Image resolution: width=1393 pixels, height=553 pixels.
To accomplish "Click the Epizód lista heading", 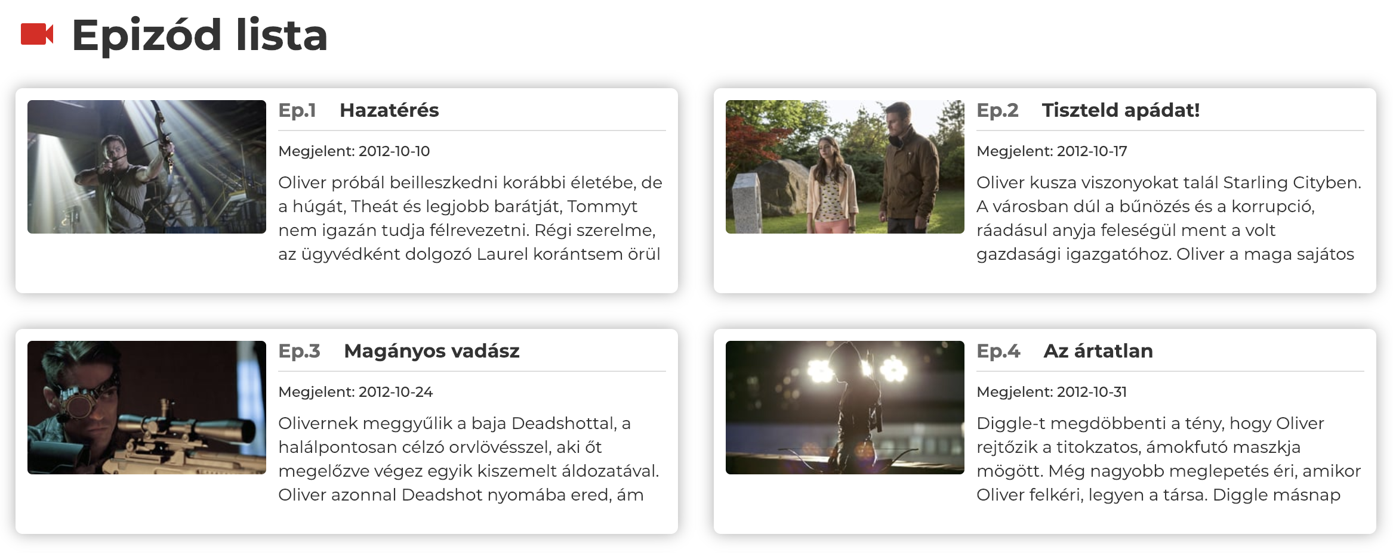I will click(x=199, y=35).
